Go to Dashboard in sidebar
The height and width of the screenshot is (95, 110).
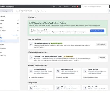pyautogui.click(x=3, y=17)
